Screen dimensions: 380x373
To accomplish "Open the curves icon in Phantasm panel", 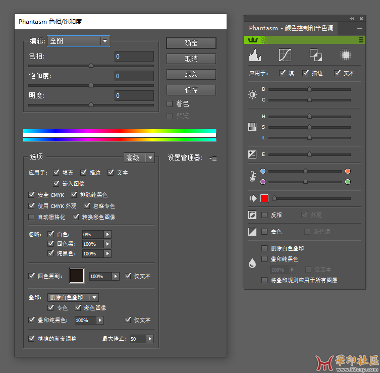I will 285,55.
